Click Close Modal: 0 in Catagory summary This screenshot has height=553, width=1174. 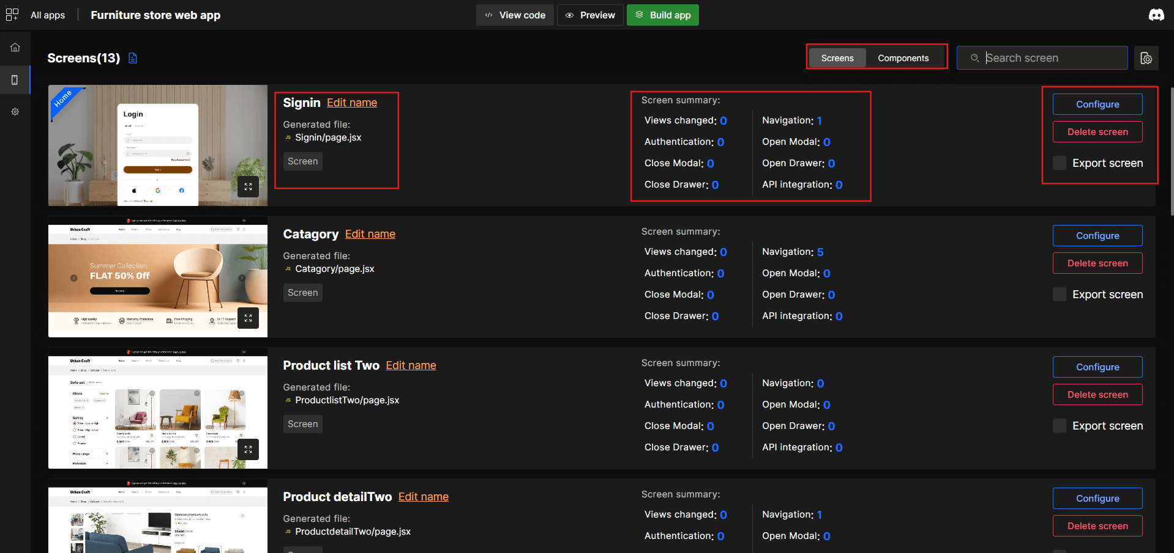click(x=679, y=295)
